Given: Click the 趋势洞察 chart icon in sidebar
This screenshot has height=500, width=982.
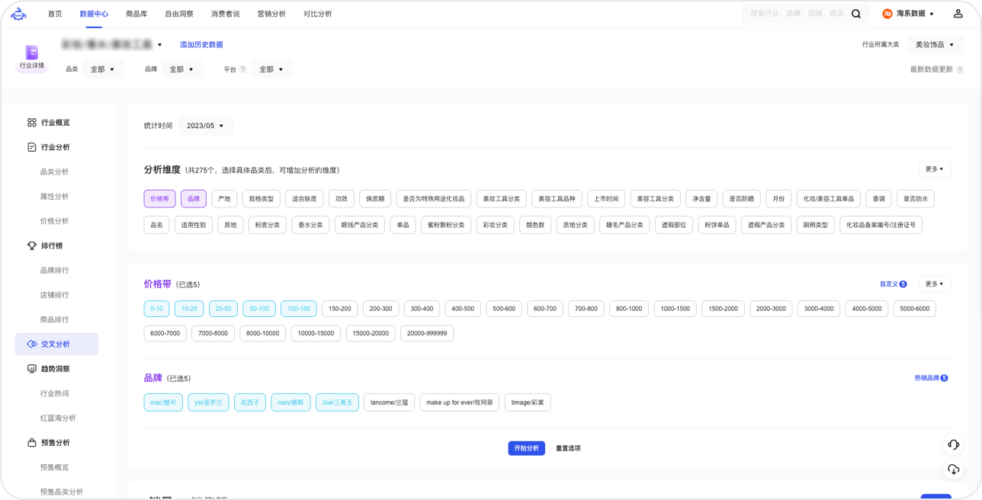Looking at the screenshot, I should (x=31, y=369).
